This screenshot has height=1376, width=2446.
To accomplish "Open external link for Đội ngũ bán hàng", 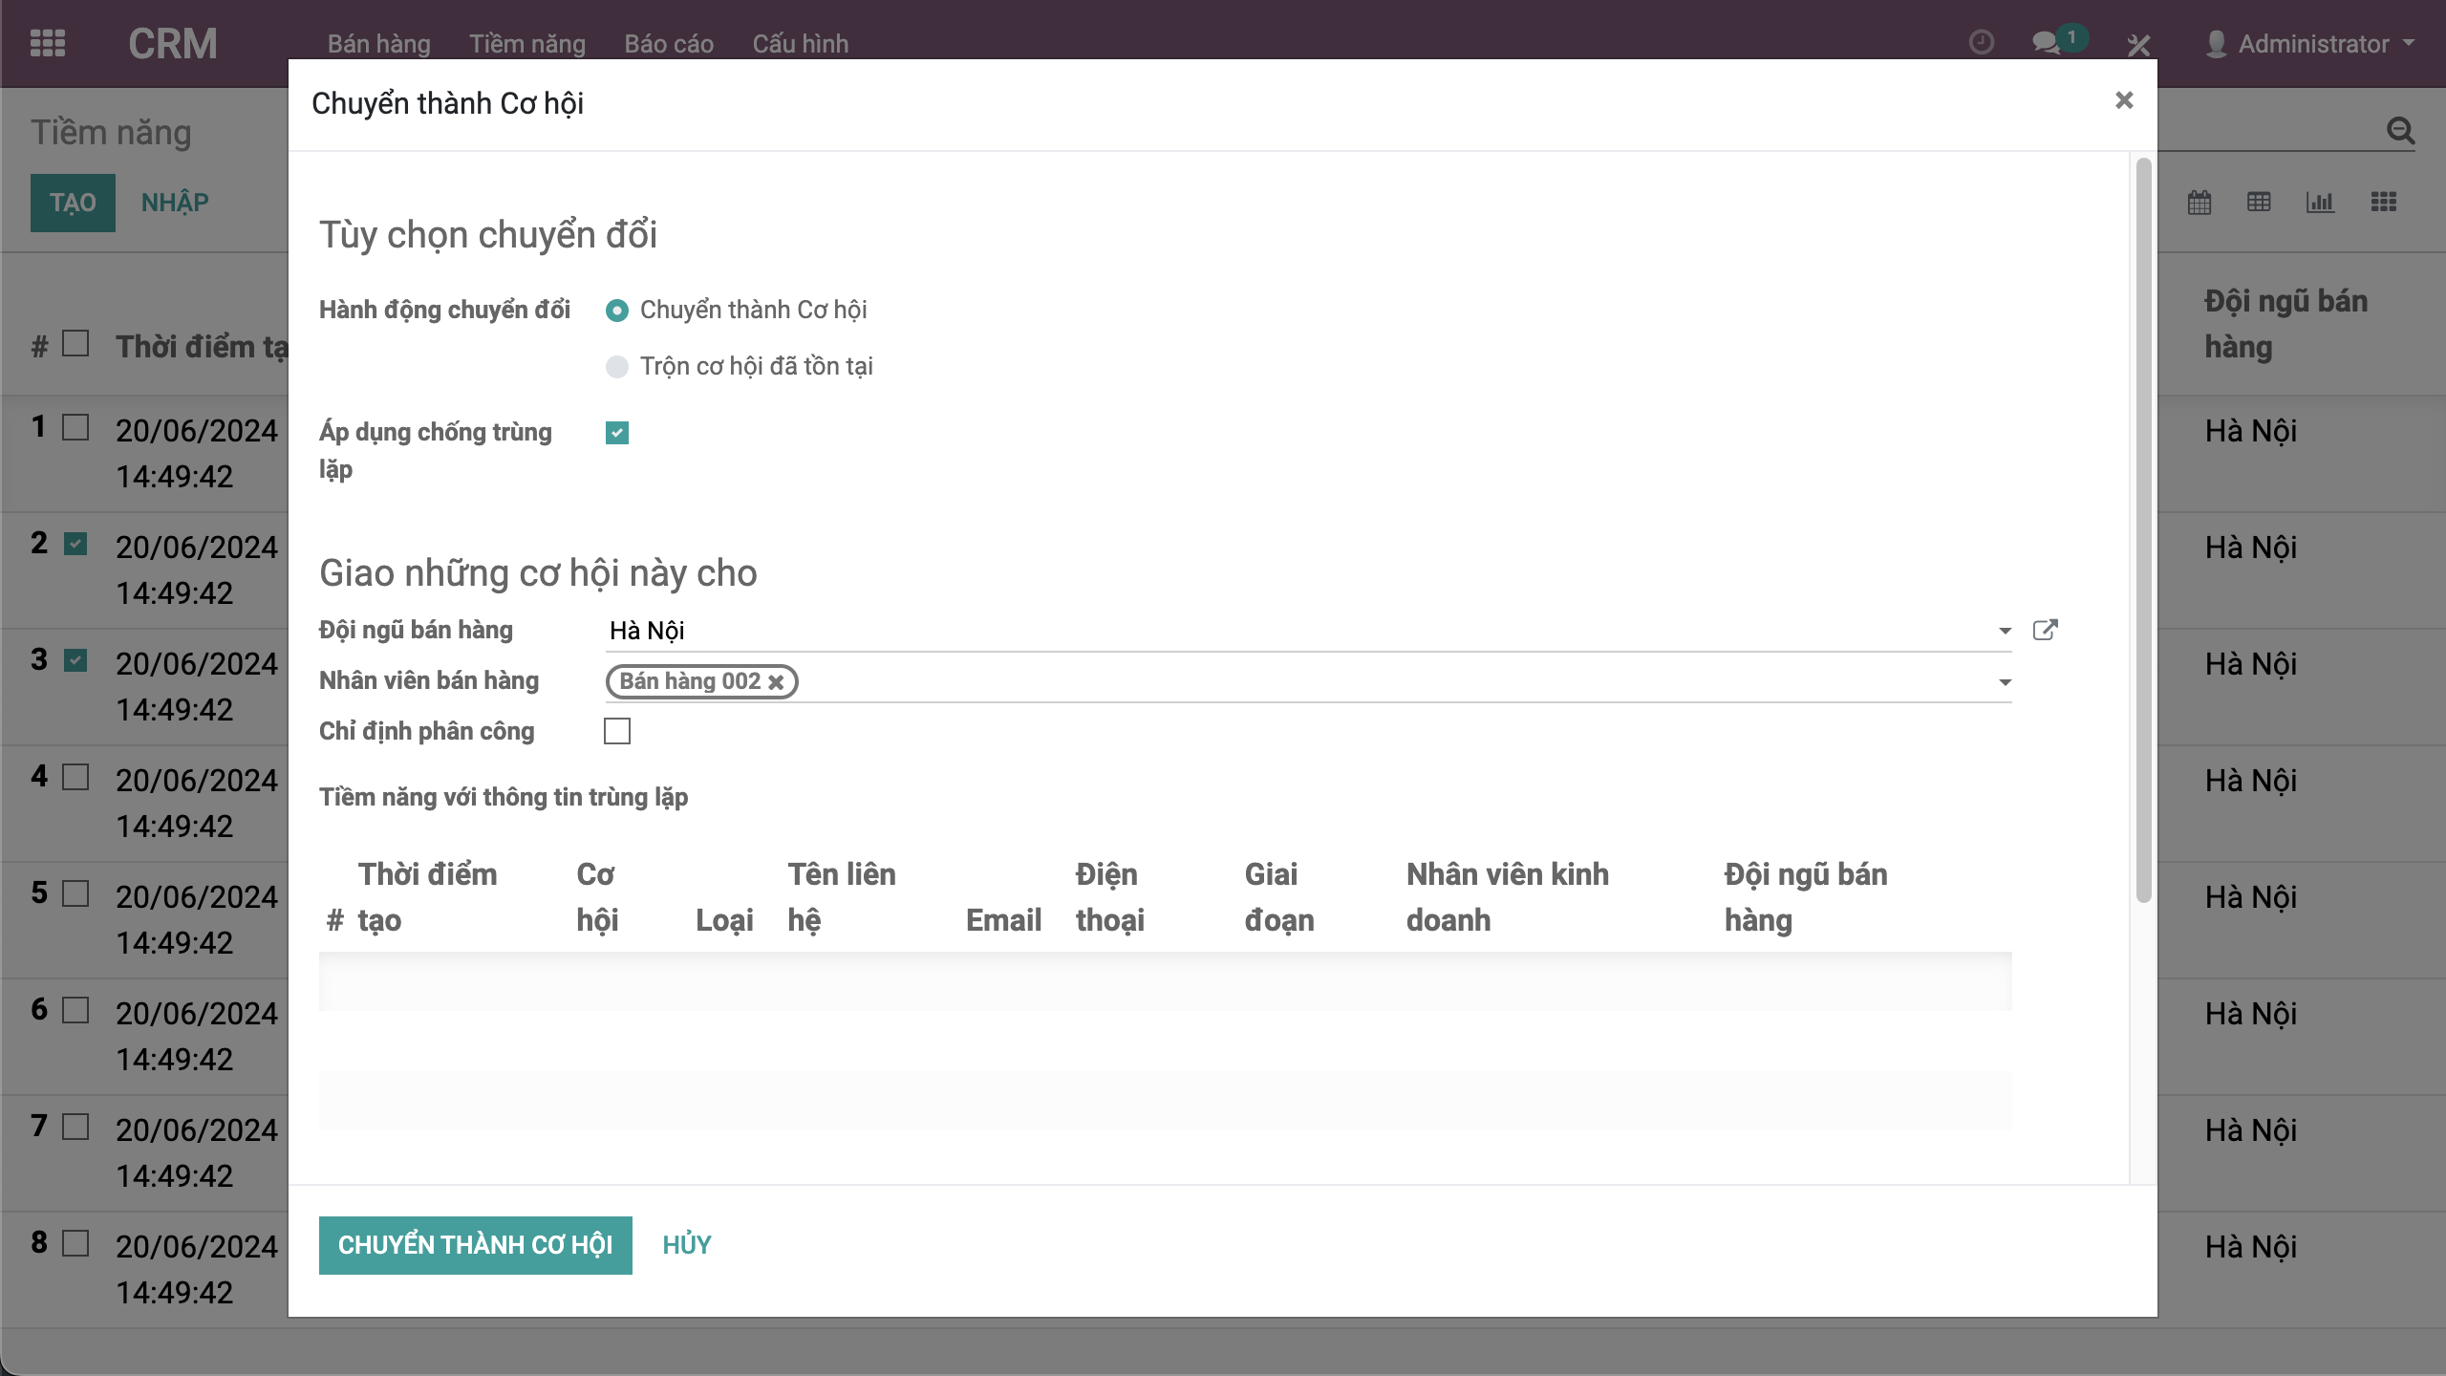I will click(x=2045, y=630).
